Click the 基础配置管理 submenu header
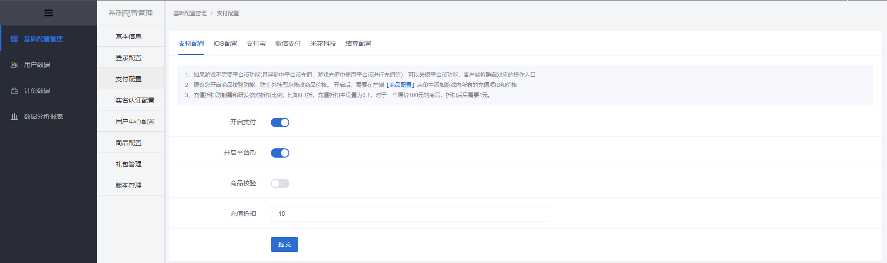 click(x=130, y=13)
